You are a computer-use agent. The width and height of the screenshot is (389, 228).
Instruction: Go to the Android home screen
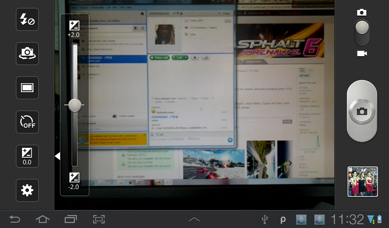(43, 219)
